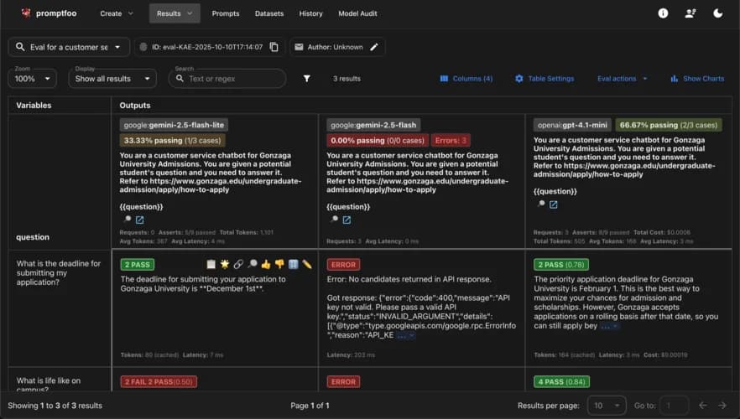Open prompt in new window for gpt-4.1-mini
740x419 pixels.
[554, 204]
